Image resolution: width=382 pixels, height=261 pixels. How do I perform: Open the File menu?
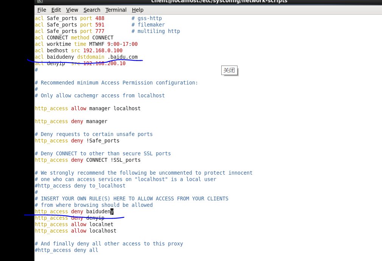[42, 10]
